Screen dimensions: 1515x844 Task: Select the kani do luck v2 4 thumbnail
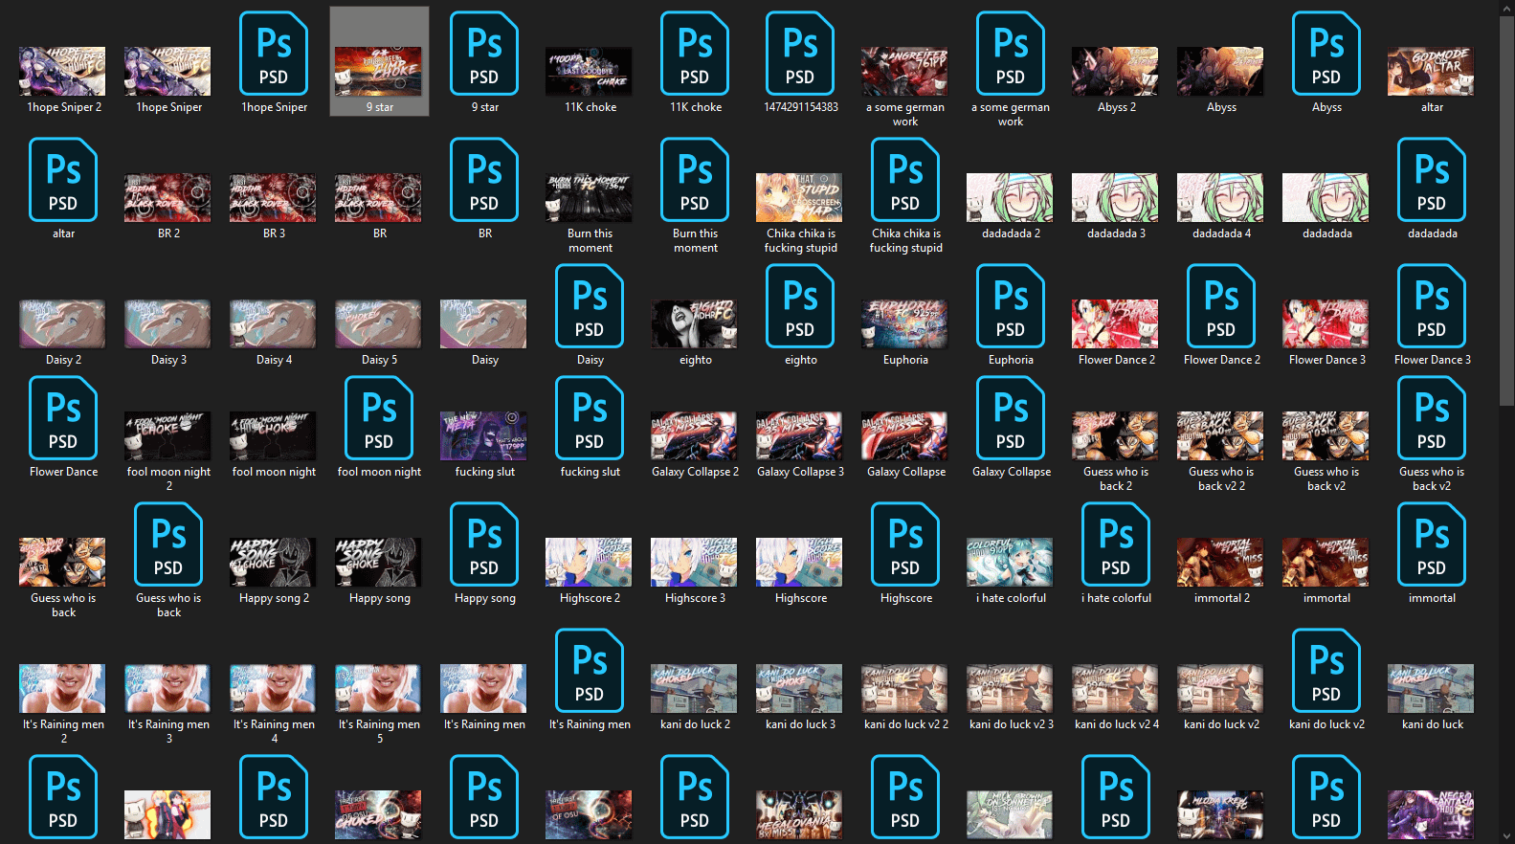point(1115,689)
